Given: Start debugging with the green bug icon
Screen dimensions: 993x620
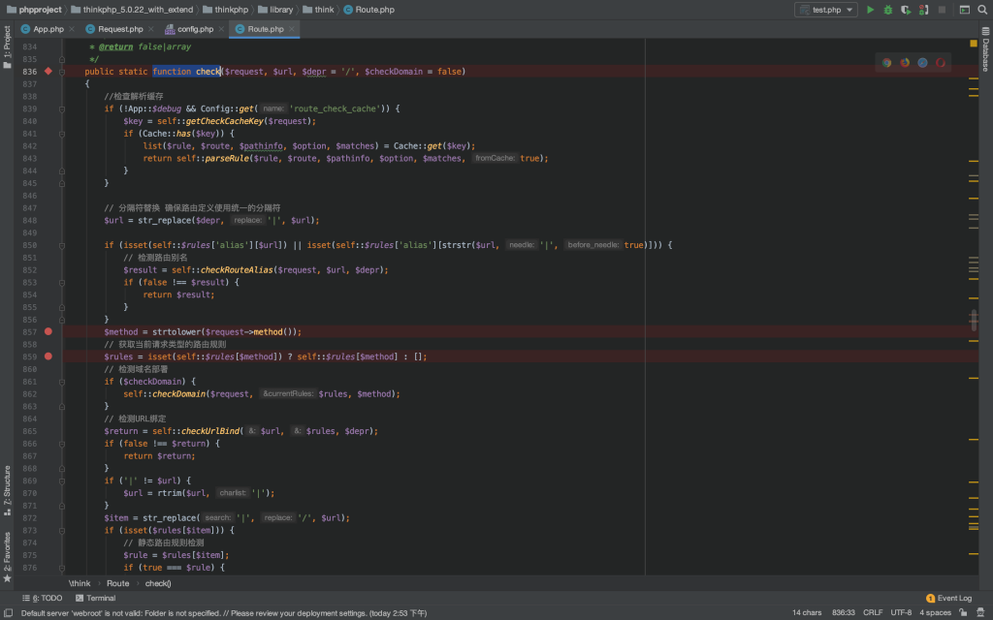Looking at the screenshot, I should coord(887,10).
